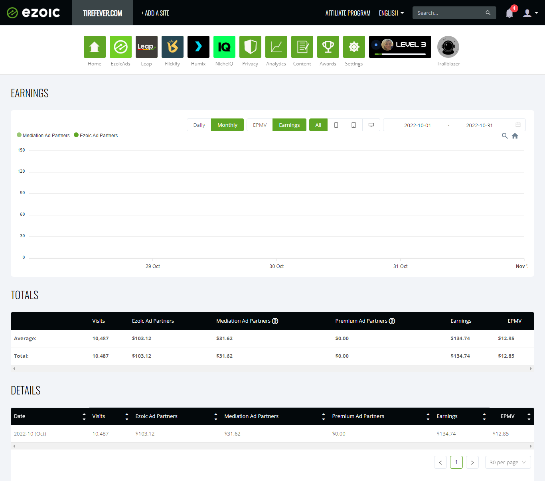Go to previous page arrow
The image size is (545, 481).
coord(440,462)
